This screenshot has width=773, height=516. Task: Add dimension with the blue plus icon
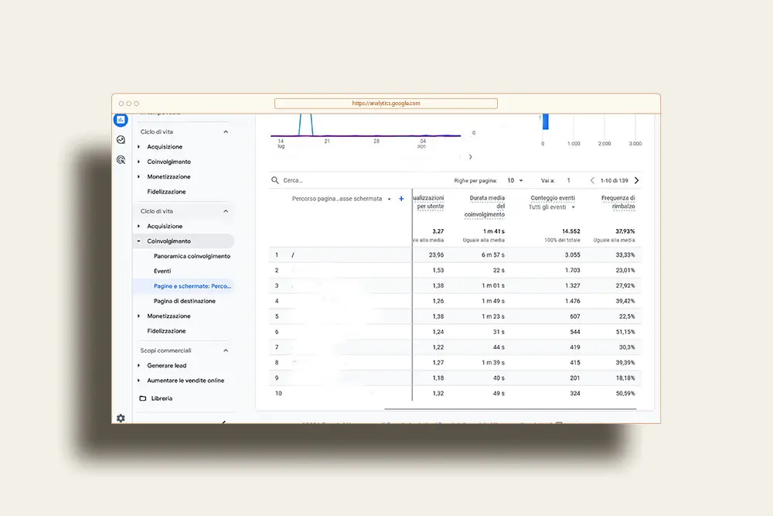pyautogui.click(x=401, y=199)
